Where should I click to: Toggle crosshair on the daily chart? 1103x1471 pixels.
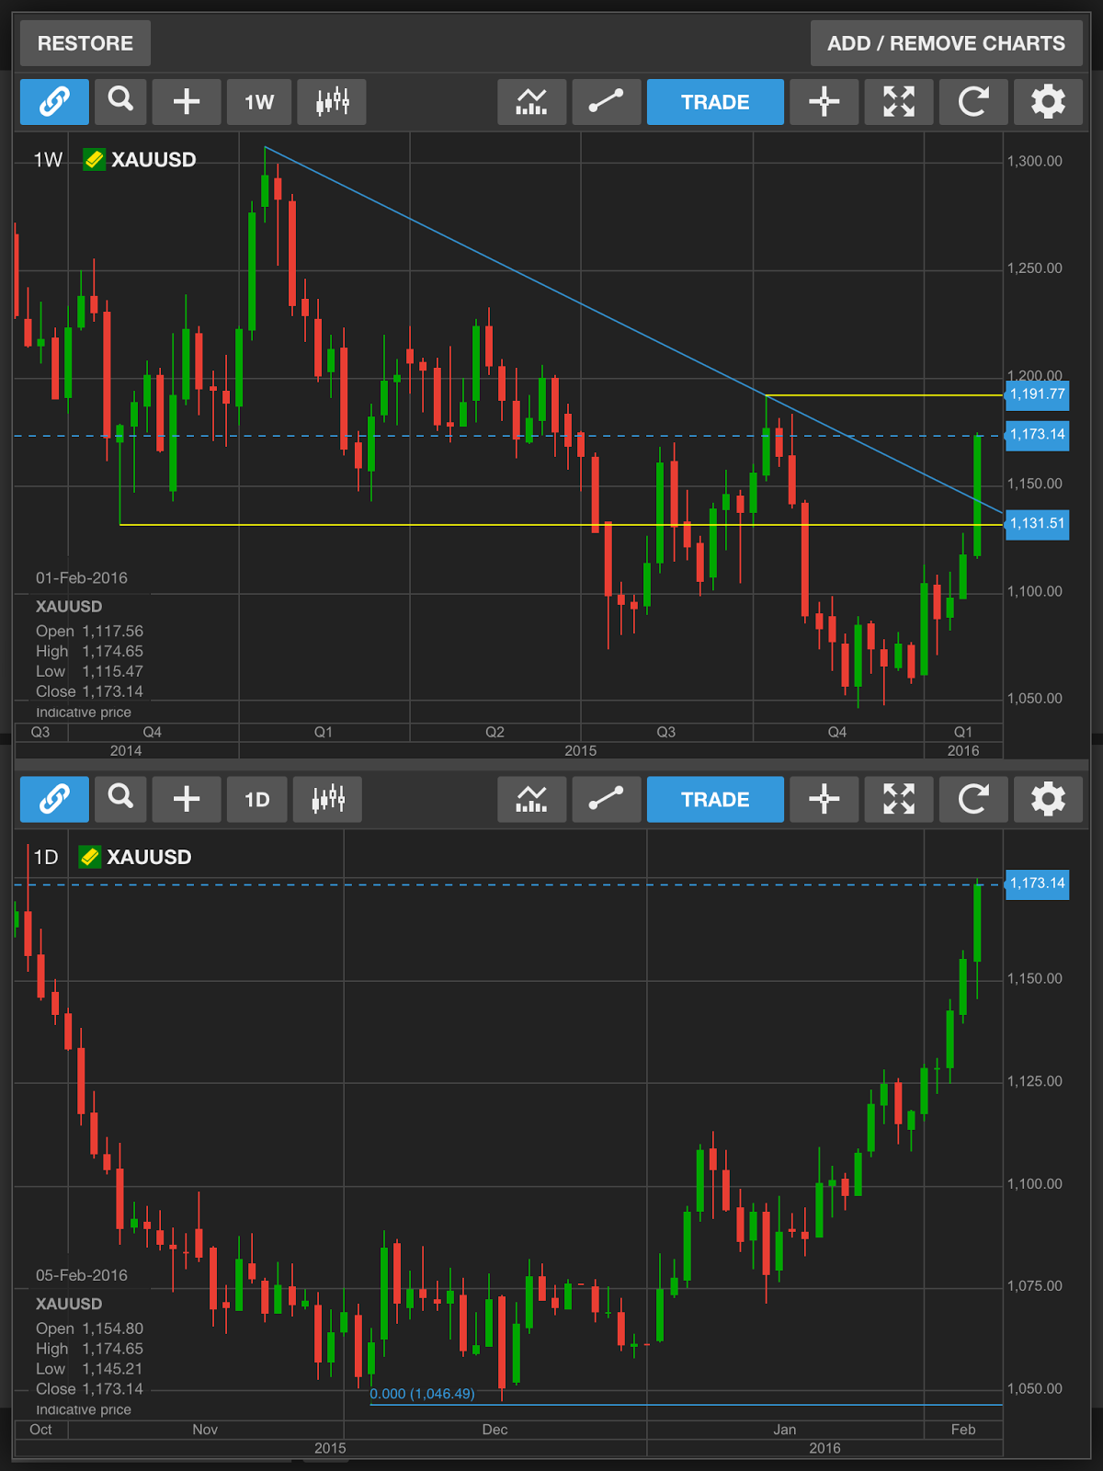coord(824,799)
